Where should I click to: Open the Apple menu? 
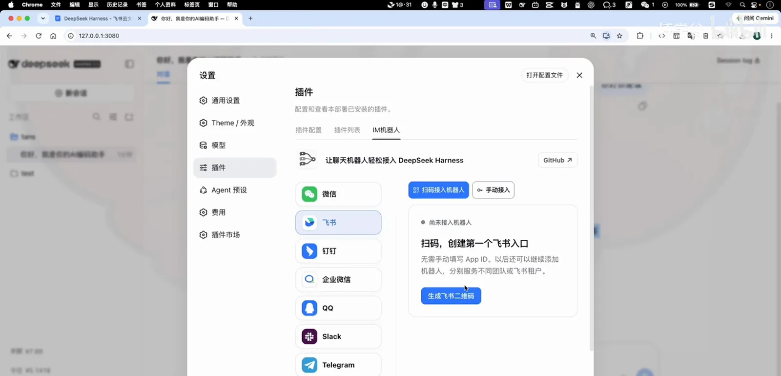[11, 5]
